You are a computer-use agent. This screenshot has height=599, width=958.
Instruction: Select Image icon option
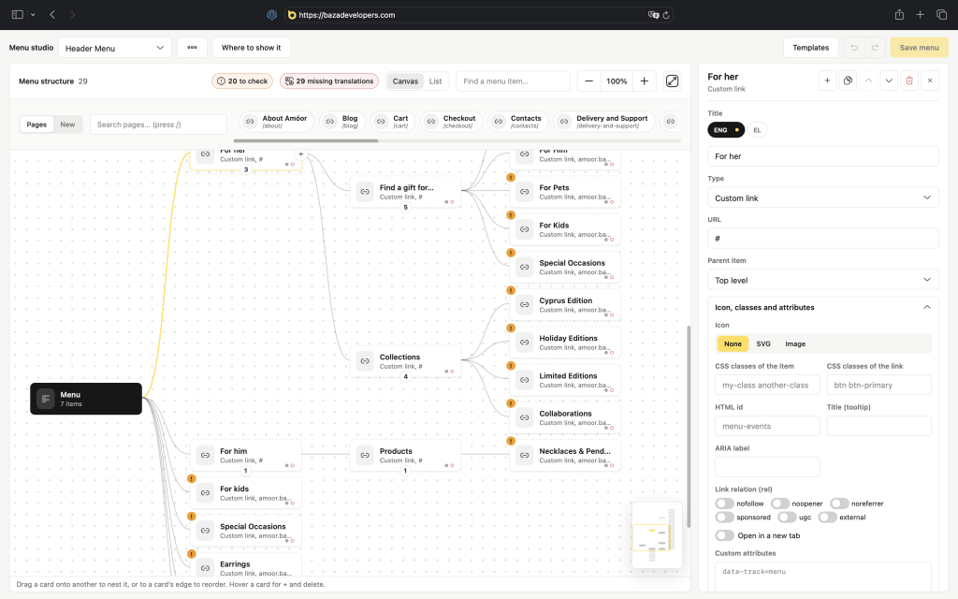coord(795,344)
